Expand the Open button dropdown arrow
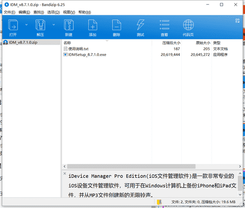245x208 pixels. 26,24
